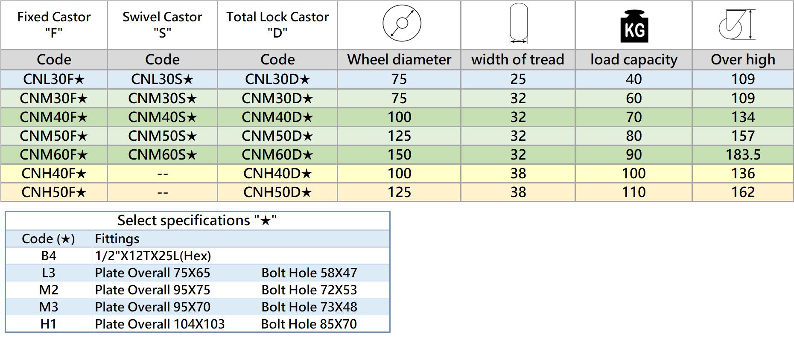Click the CNM40S★ code cell
The width and height of the screenshot is (794, 346).
tap(162, 117)
